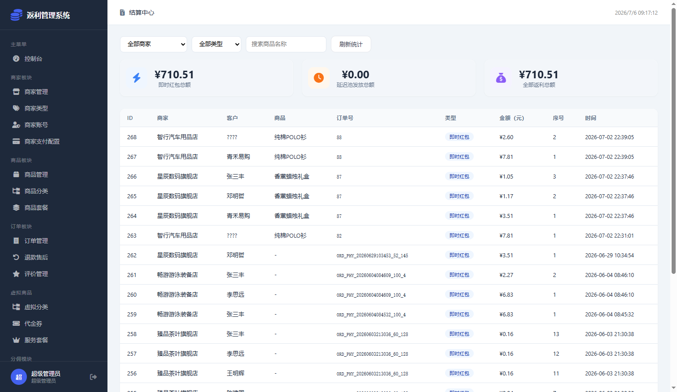The image size is (677, 392).
Task: Click the 订单号 column header
Action: point(345,118)
